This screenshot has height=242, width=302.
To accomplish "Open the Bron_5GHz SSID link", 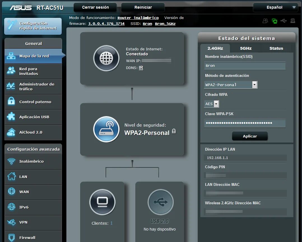I will pyautogui.click(x=165, y=23).
